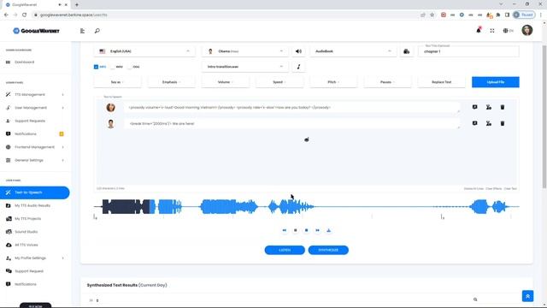Expand My Profile Settings in sidebar
The width and height of the screenshot is (547, 308).
point(35,258)
